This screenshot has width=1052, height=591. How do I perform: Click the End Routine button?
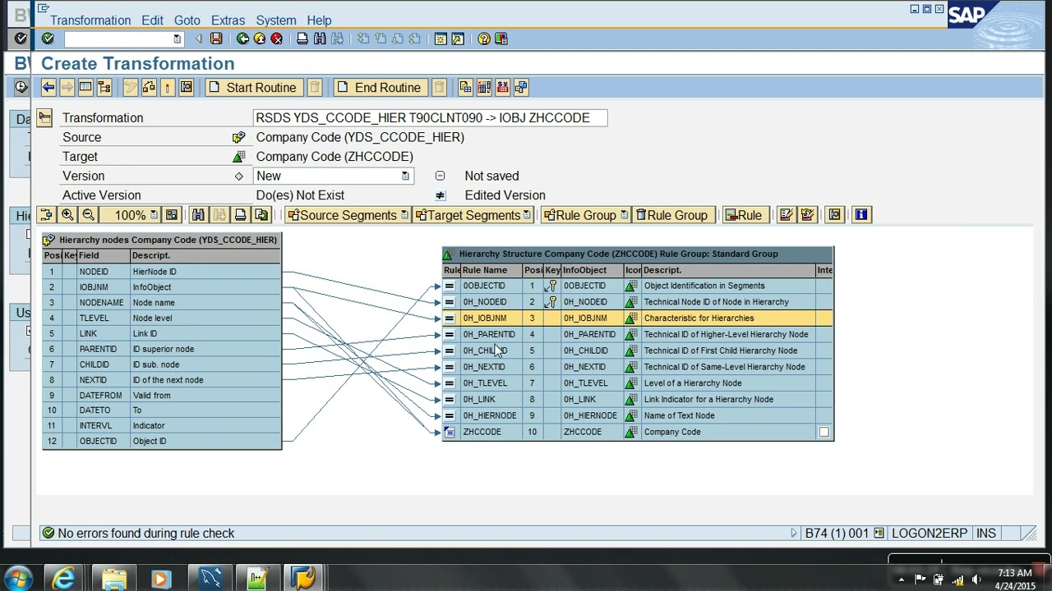(x=381, y=87)
